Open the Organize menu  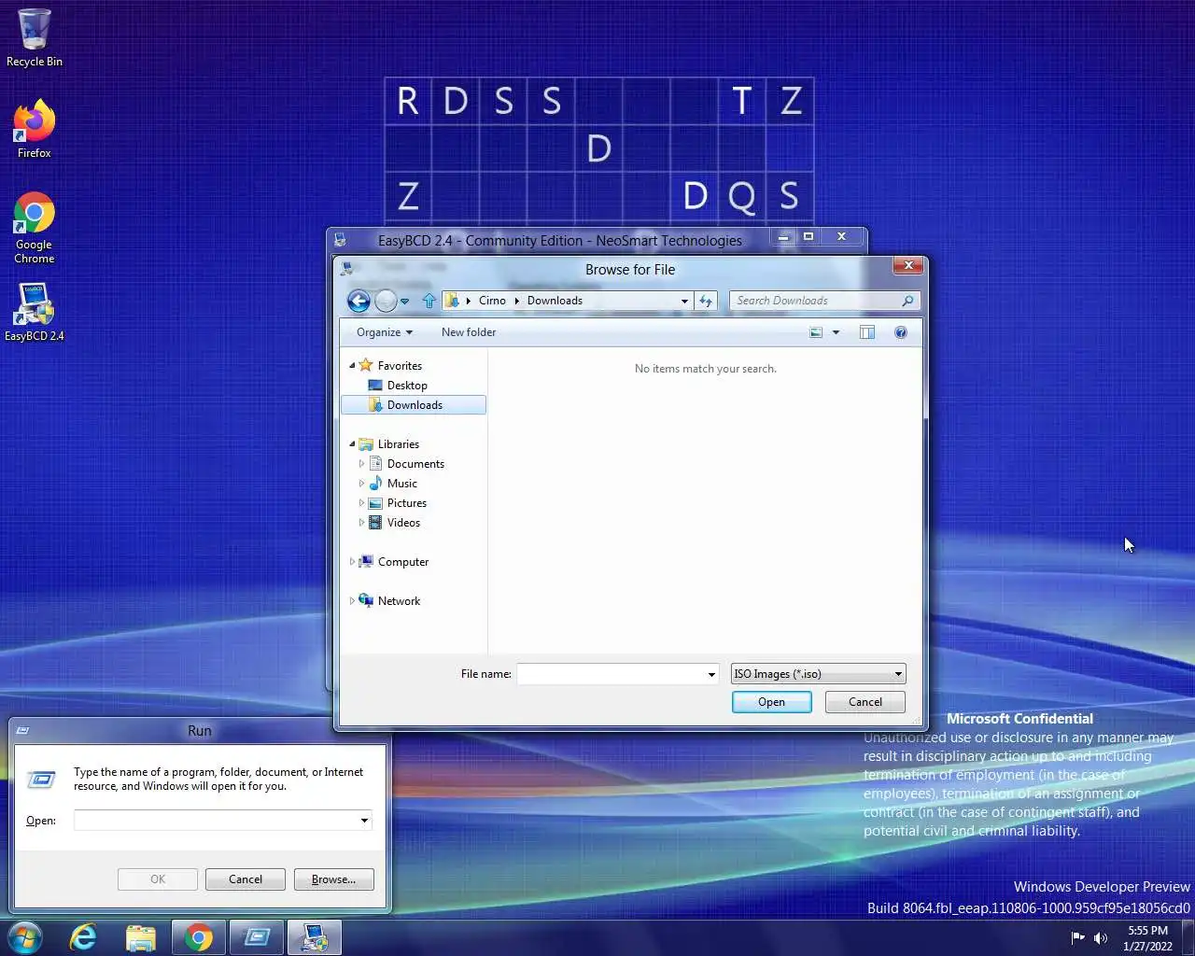coord(384,332)
